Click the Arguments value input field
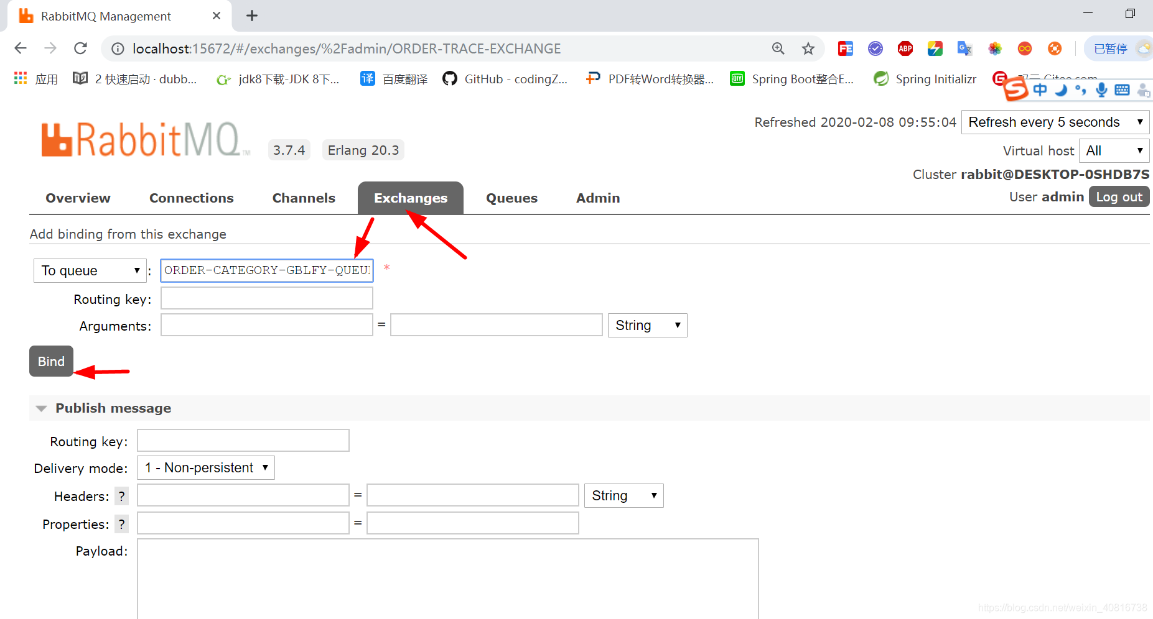The image size is (1153, 619). [497, 324]
